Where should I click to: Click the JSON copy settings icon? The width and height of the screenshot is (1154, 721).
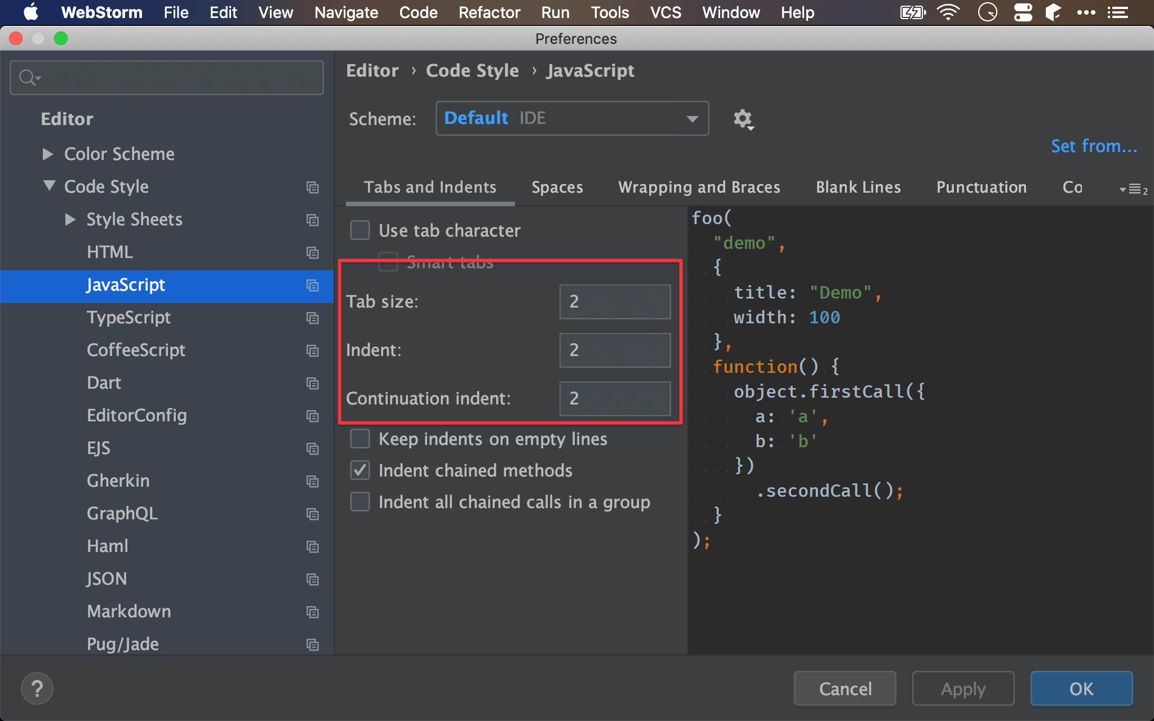tap(312, 578)
